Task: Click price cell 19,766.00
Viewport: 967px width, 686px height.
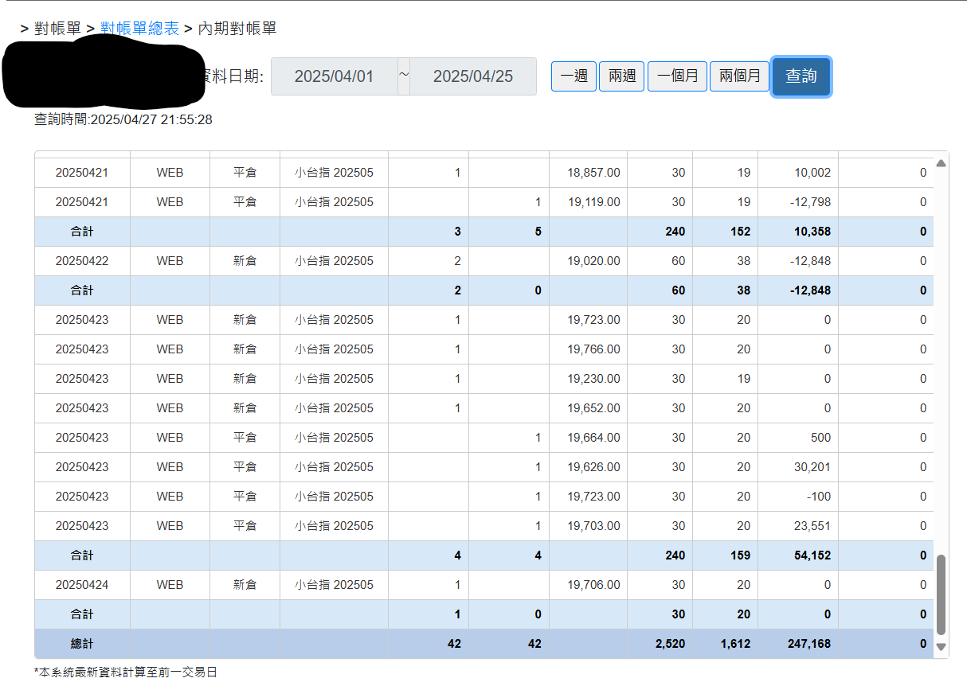Action: [589, 349]
